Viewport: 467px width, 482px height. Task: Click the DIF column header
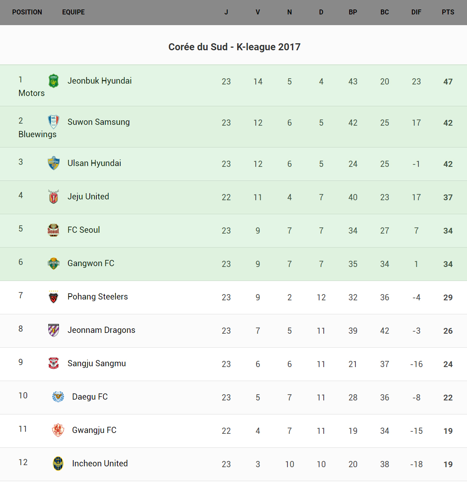point(416,12)
